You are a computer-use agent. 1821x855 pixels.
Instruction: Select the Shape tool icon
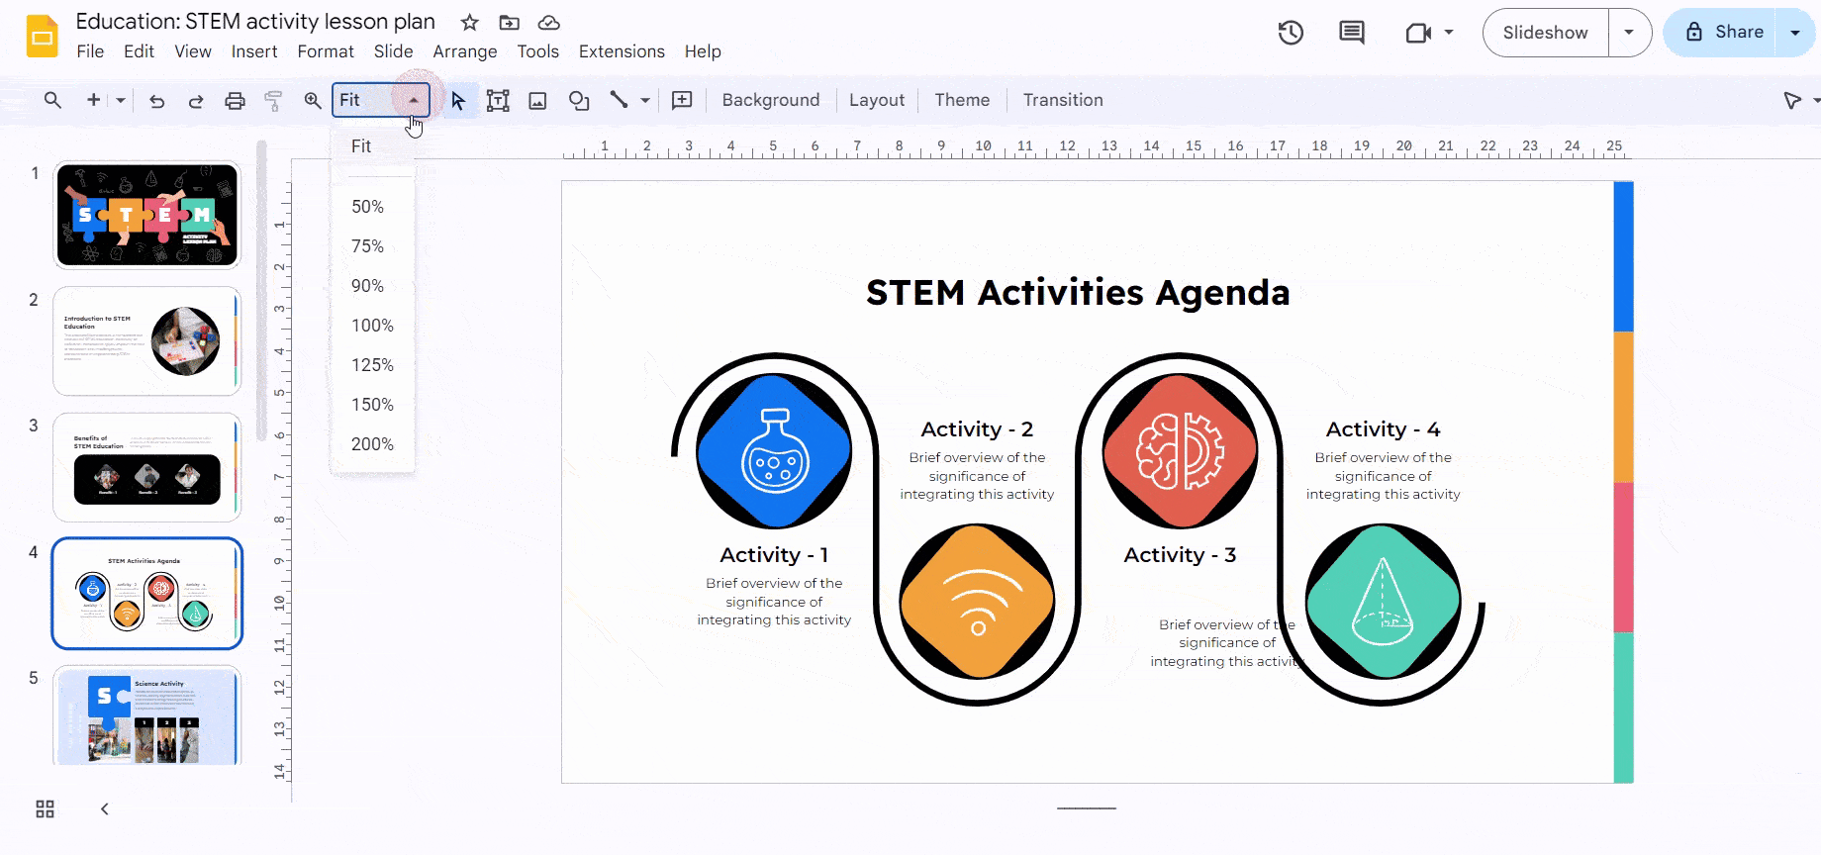coord(579,101)
